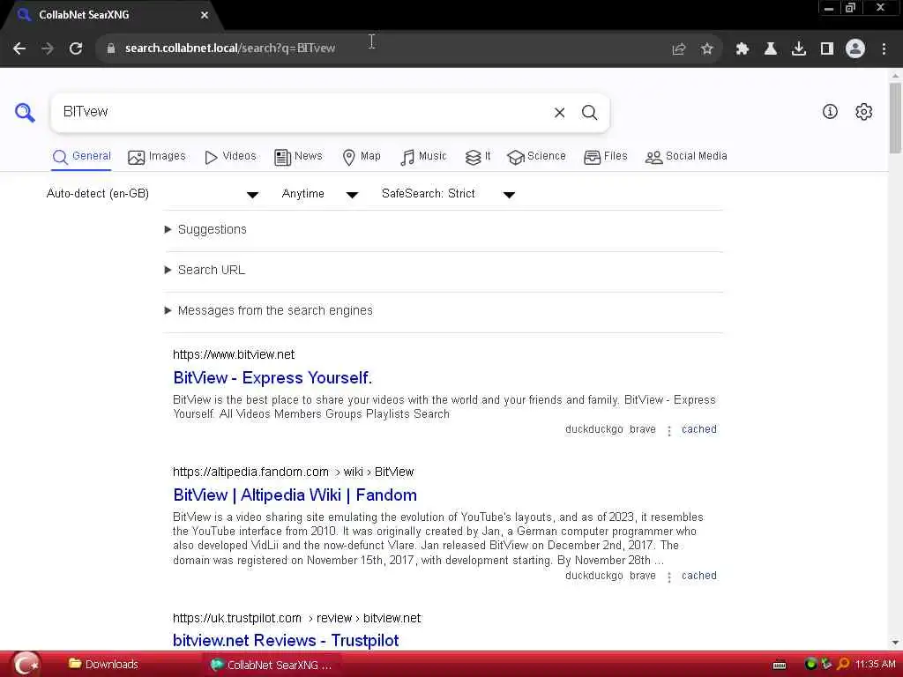Switch to the Science search tab
This screenshot has width=903, height=677.
[536, 157]
